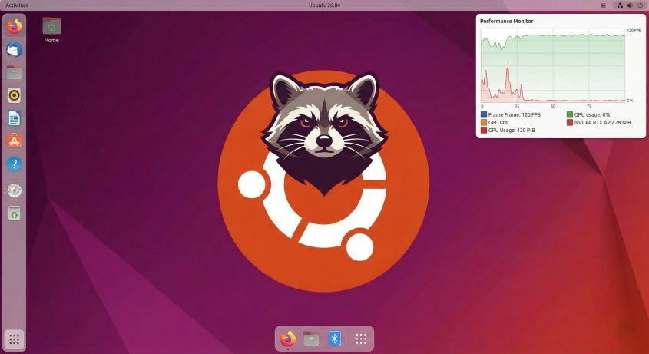This screenshot has width=649, height=354.
Task: Click the small tray indicator beside network icon
Action: coord(604,5)
